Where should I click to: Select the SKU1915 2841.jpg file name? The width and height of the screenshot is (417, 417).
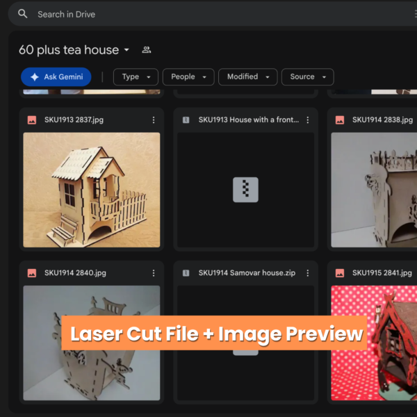point(382,273)
